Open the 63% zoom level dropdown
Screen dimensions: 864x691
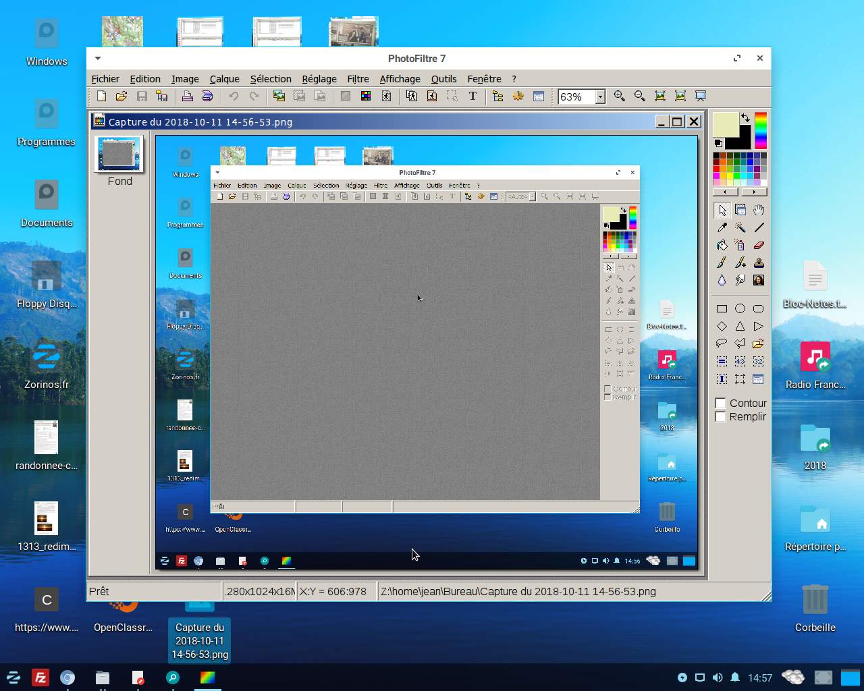click(x=599, y=96)
